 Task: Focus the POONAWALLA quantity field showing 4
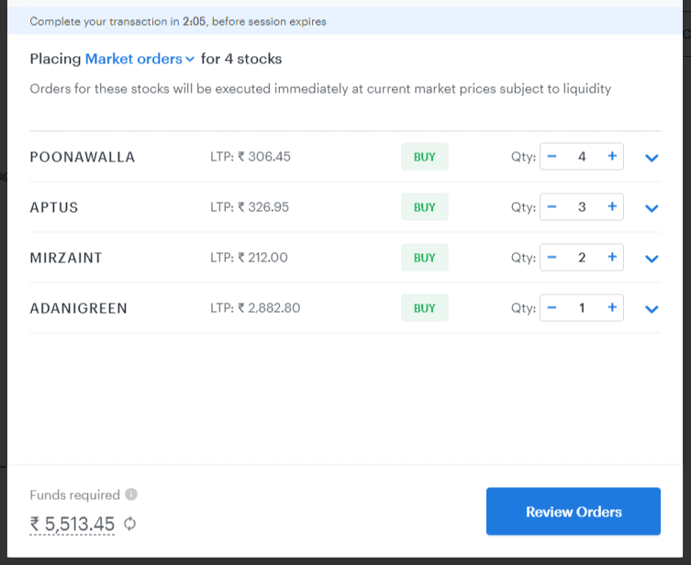coord(582,156)
